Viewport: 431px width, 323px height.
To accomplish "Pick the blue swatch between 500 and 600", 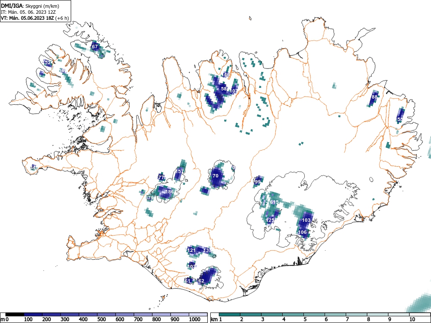I will 106,314.
